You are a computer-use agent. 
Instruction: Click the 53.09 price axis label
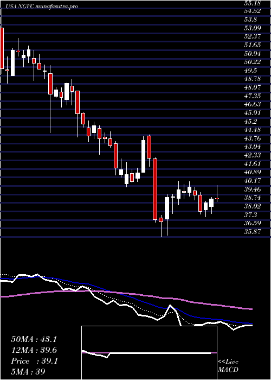(x=252, y=28)
